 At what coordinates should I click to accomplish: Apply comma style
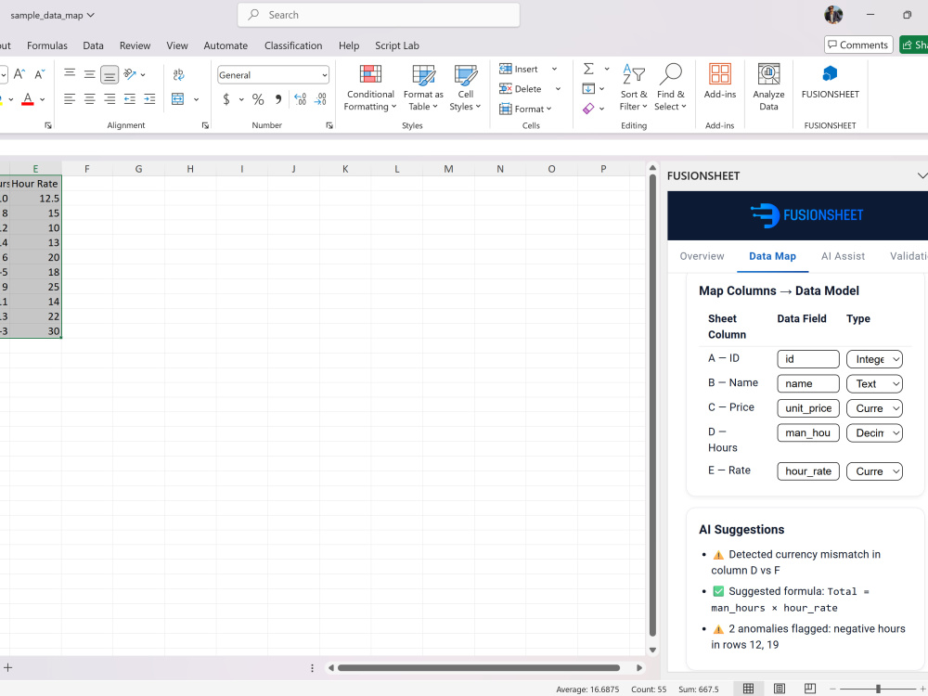click(277, 99)
